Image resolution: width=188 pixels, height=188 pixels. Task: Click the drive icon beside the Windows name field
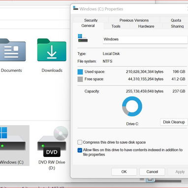83,38
